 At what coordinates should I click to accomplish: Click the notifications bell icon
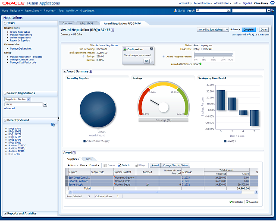point(176,10)
